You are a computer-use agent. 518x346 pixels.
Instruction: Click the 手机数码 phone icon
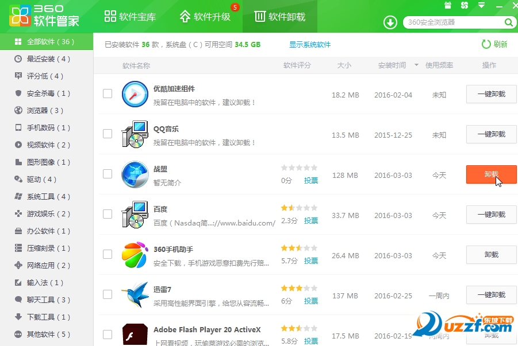coord(18,127)
